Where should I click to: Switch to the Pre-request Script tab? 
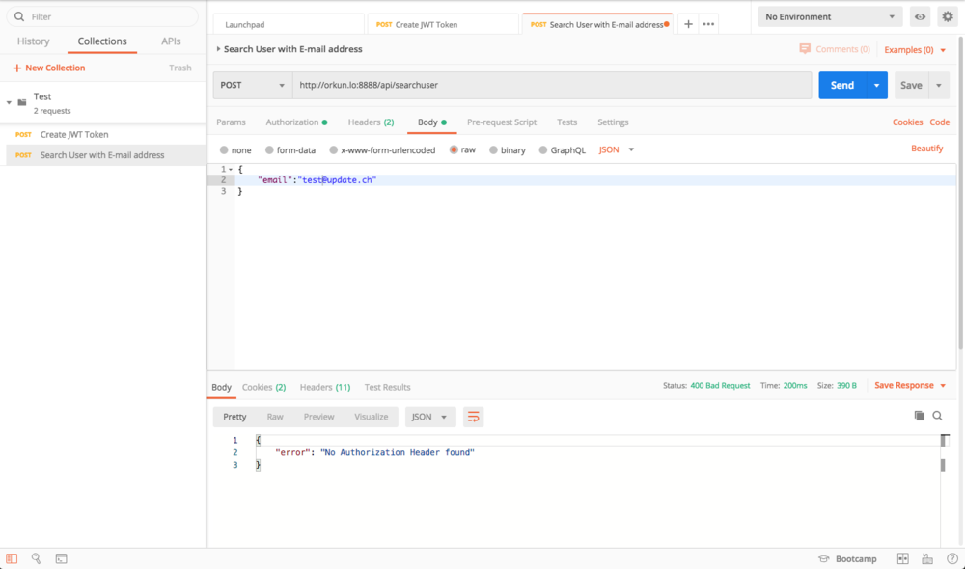click(501, 122)
